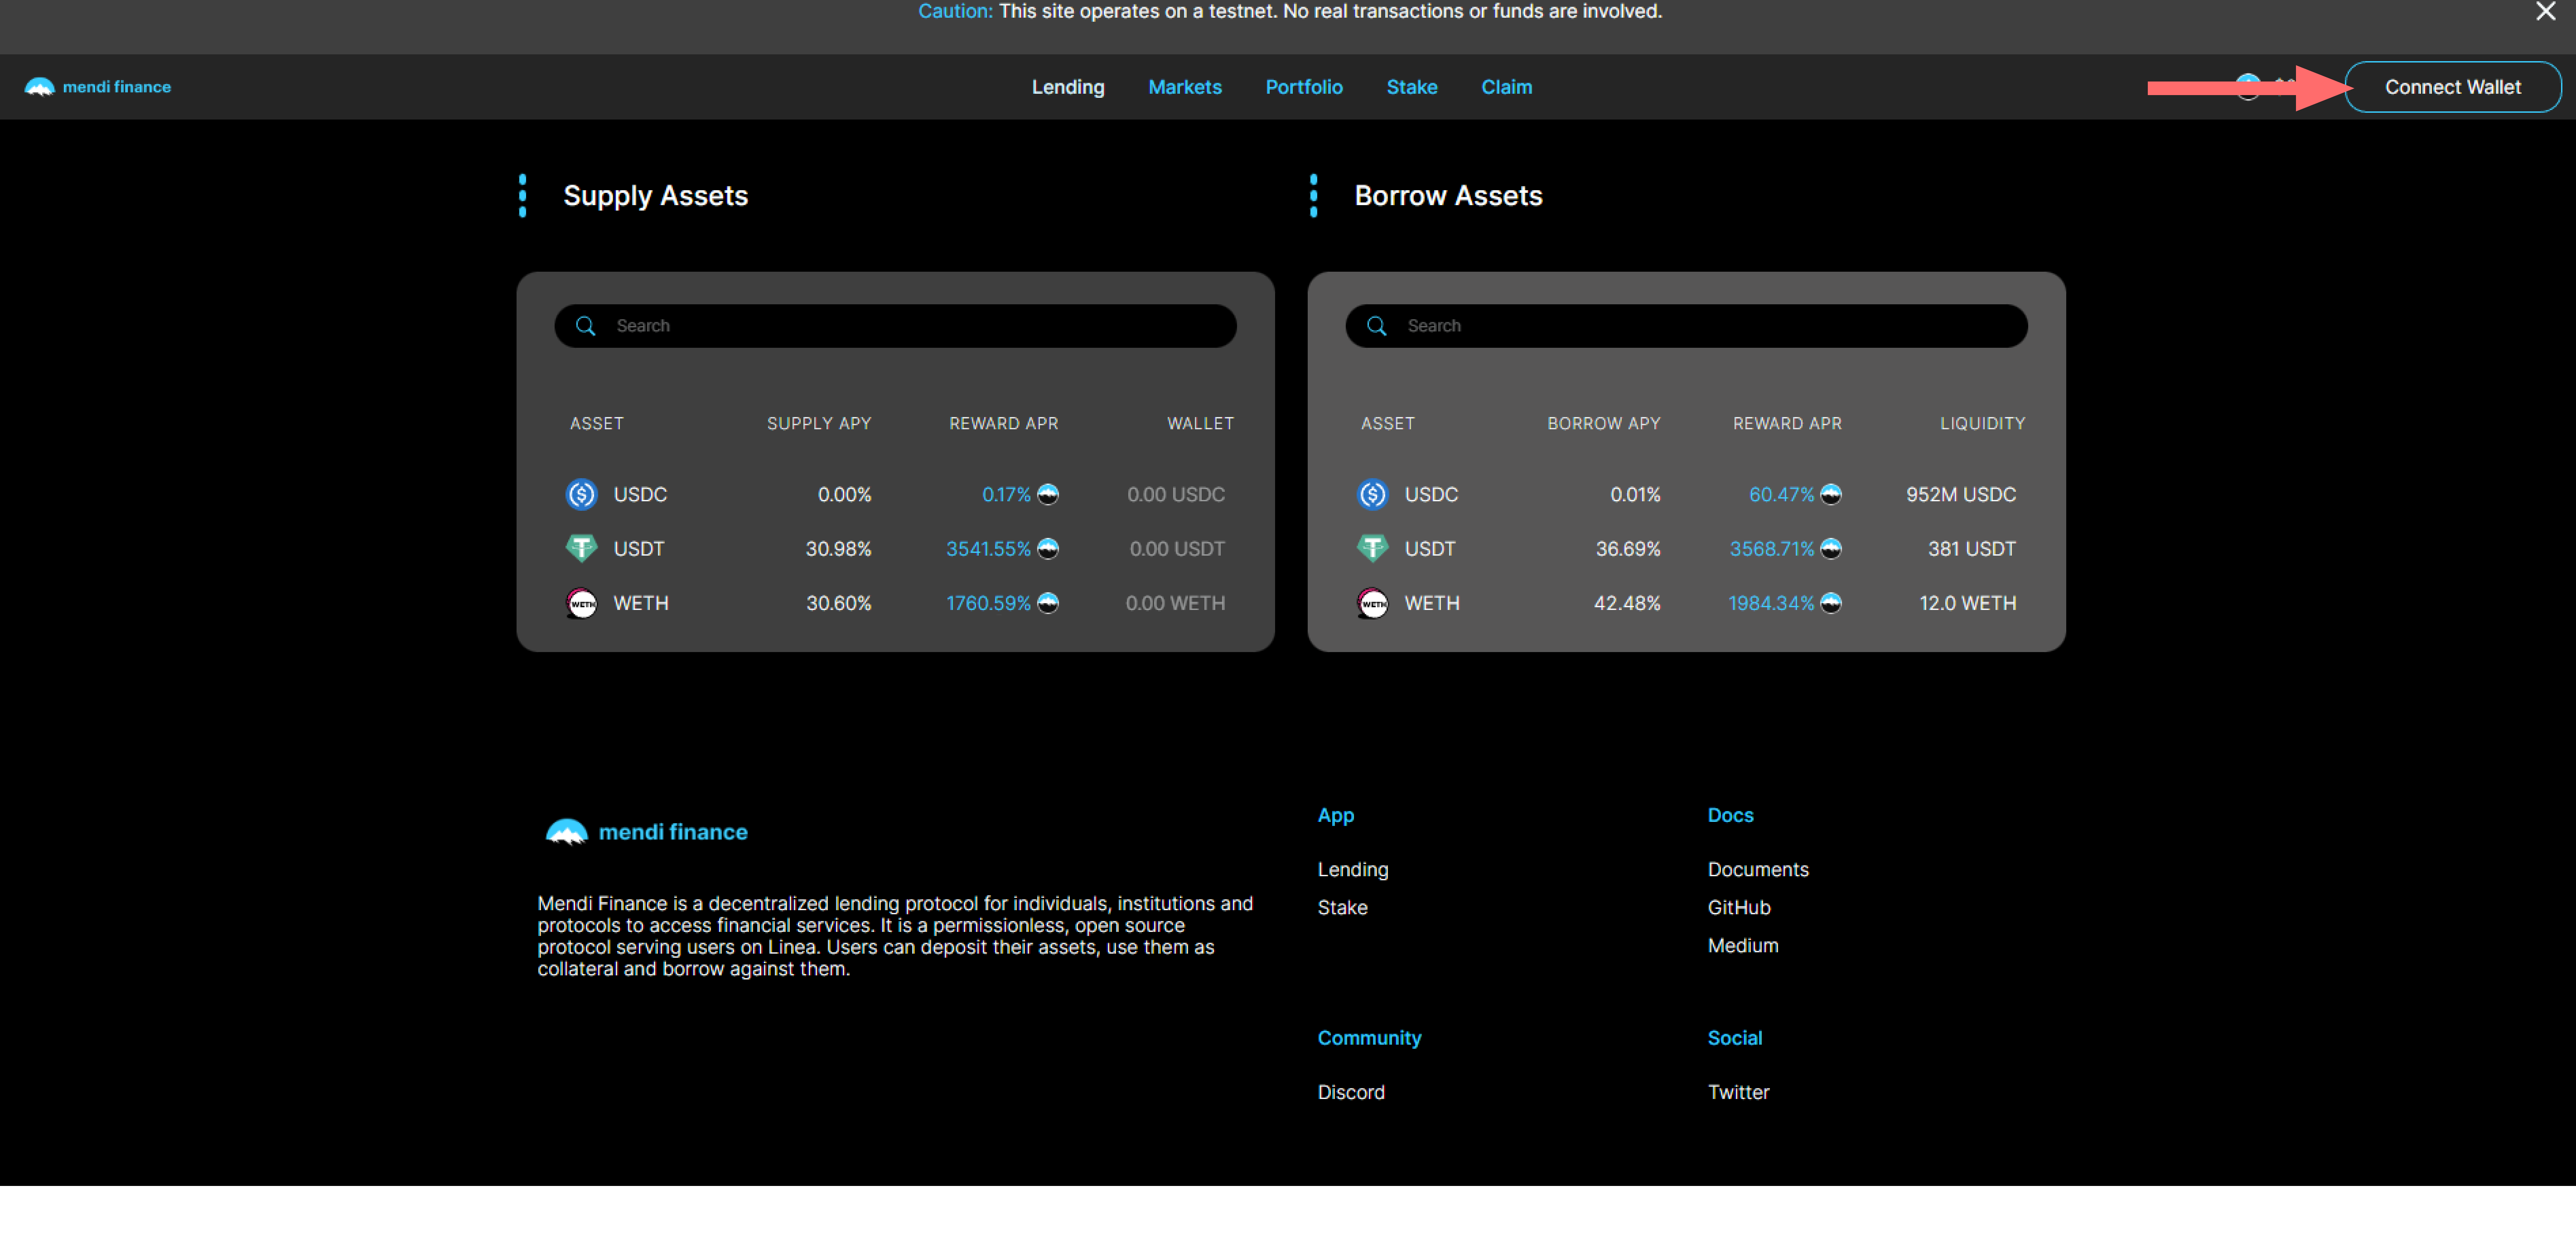The width and height of the screenshot is (2576, 1243).
Task: Click the BORROW APY column header
Action: [x=1604, y=424]
